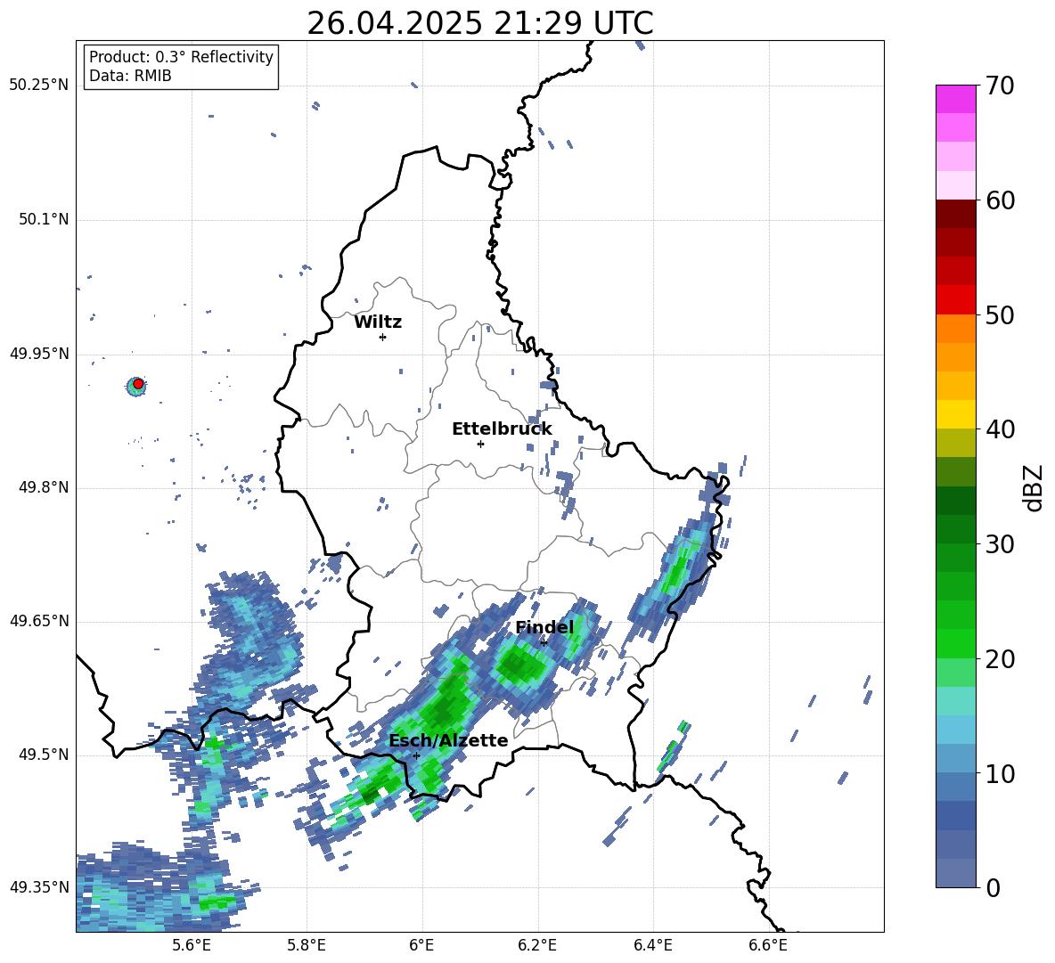Click the colorbar value 50
Image resolution: width=1055 pixels, height=963 pixels.
click(x=1000, y=314)
